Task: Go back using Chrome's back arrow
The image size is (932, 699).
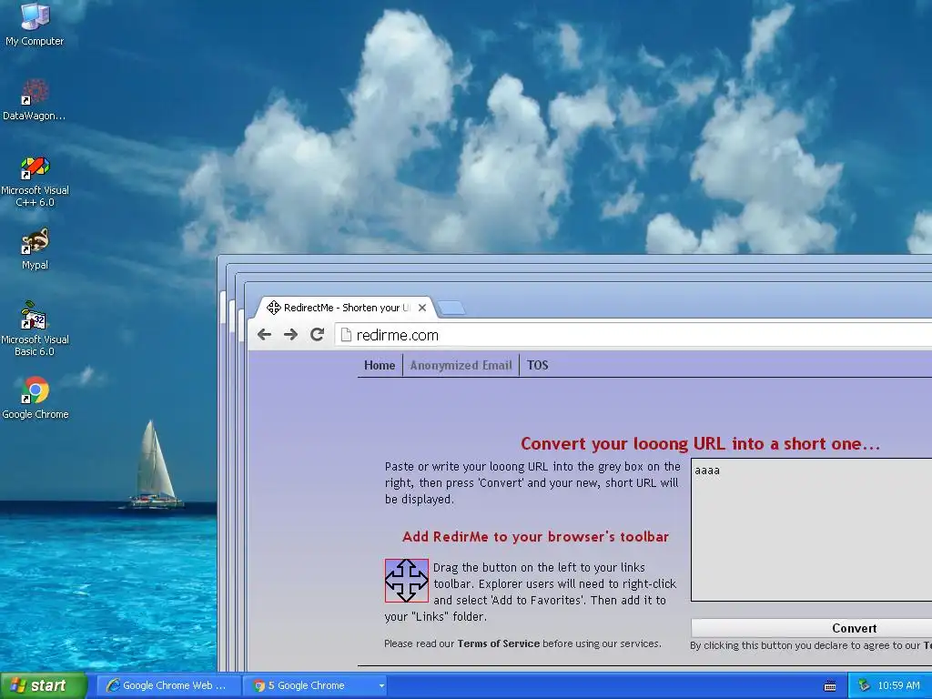Action: tap(265, 335)
